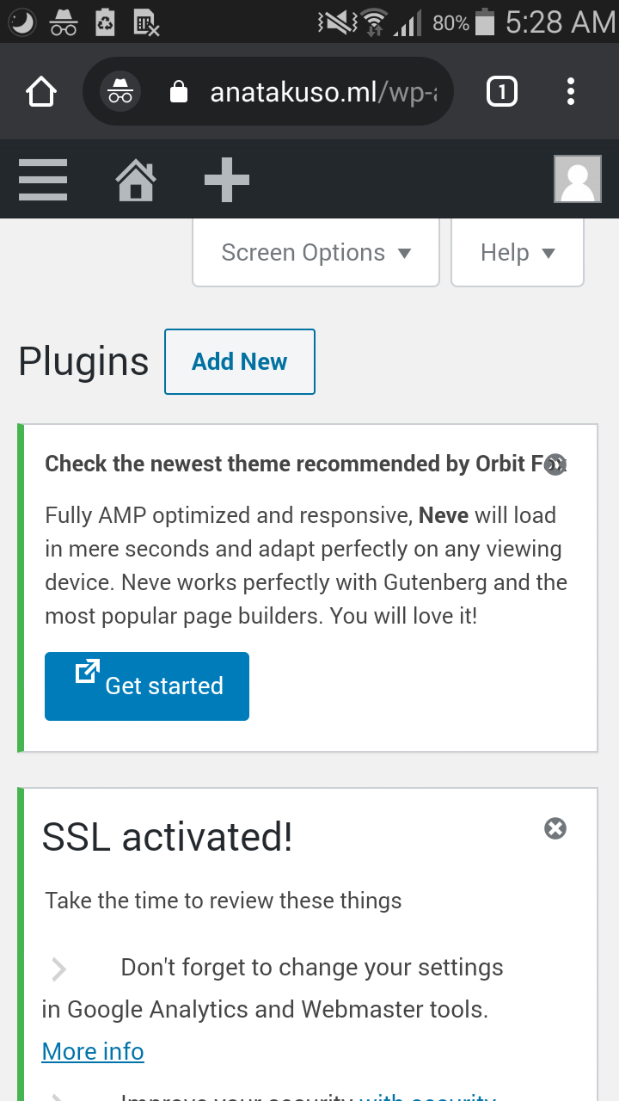619x1101 pixels.
Task: Dismiss the Orbit Fox theme notice
Action: 555,464
